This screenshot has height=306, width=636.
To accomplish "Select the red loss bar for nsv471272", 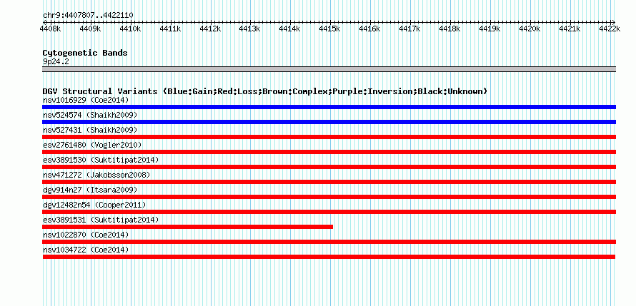I will pyautogui.click(x=329, y=182).
